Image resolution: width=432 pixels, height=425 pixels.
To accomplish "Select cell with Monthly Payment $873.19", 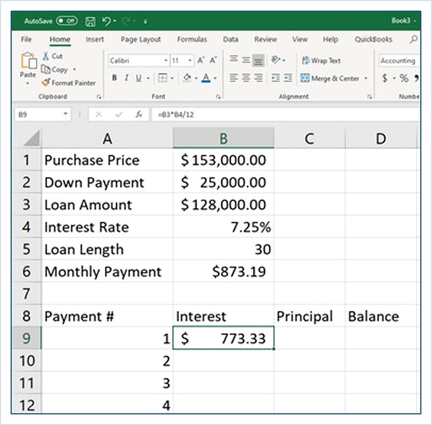I will click(x=223, y=271).
